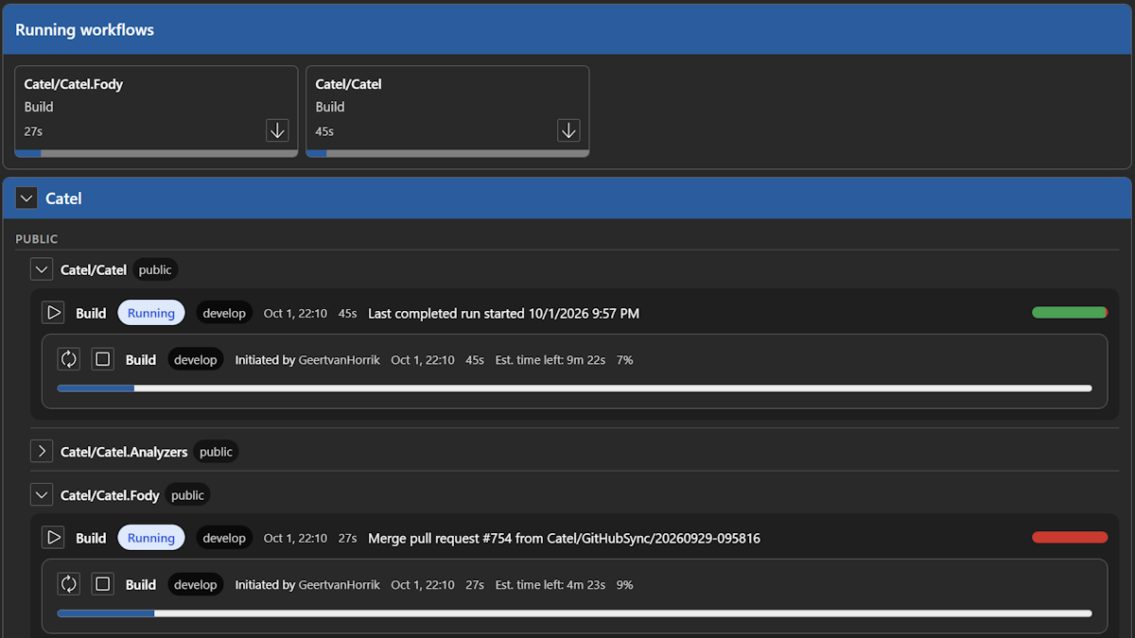Image resolution: width=1135 pixels, height=638 pixels.
Task: Click Catel/Catel.Fody repository name in list
Action: pyautogui.click(x=110, y=494)
